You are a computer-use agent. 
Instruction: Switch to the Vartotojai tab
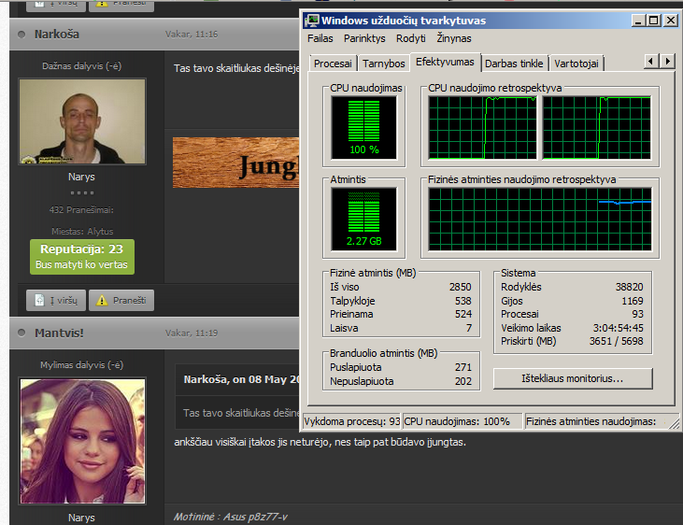click(x=576, y=64)
